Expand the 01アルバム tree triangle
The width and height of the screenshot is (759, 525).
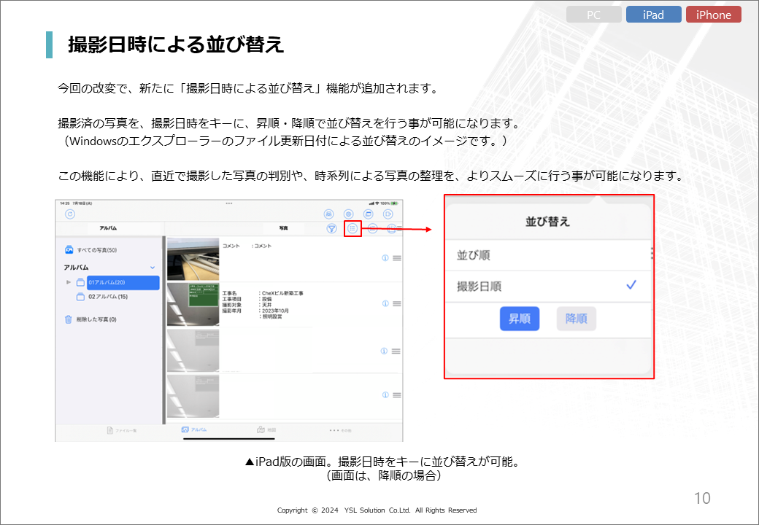[69, 282]
